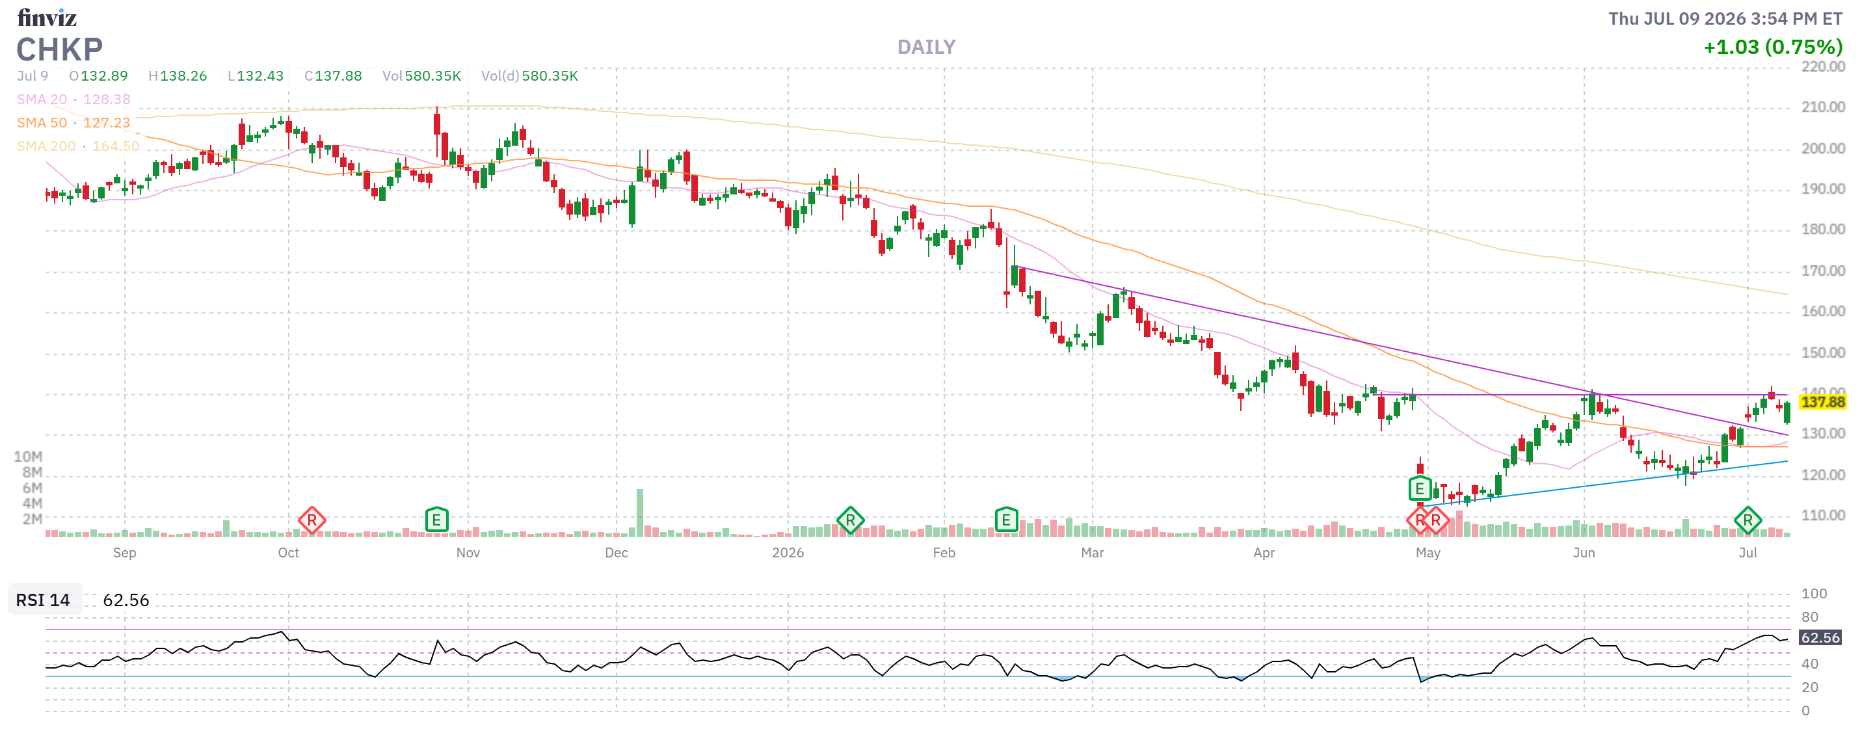
Task: Click the rightmost red R marker in May
Action: 1435,520
